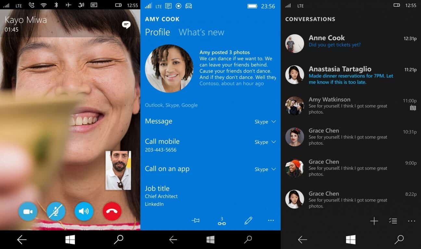Expand Skype dropdown for Call mobile

265,142
